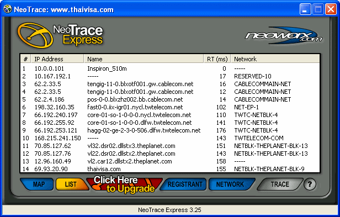Select IP address 66.192.240.197
The width and height of the screenshot is (340, 217).
pyautogui.click(x=56, y=115)
